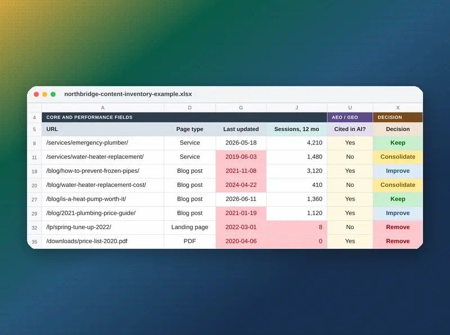
Task: Select column A header
Action: click(x=103, y=108)
